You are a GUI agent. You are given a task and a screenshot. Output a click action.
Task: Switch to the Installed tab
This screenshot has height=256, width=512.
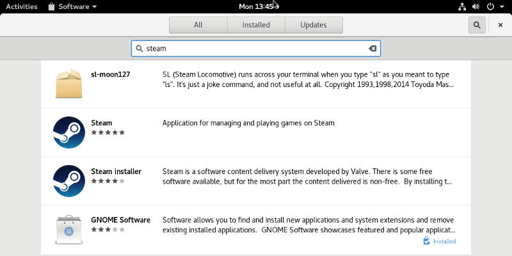pyautogui.click(x=256, y=25)
